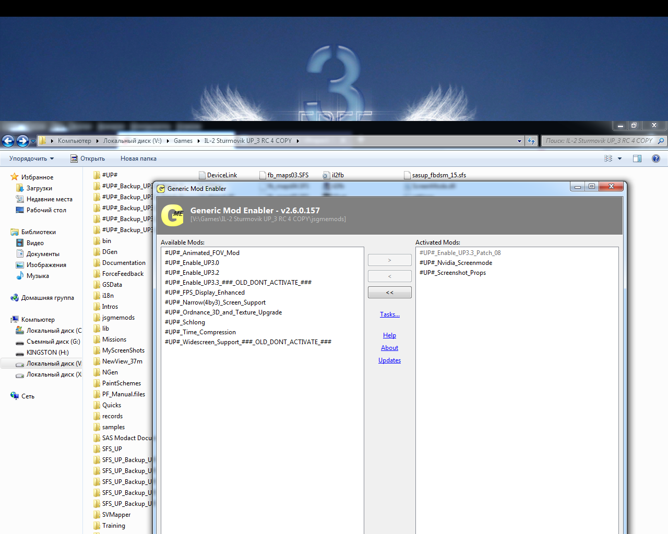
Task: Click the disable all '<<' button
Action: [390, 293]
